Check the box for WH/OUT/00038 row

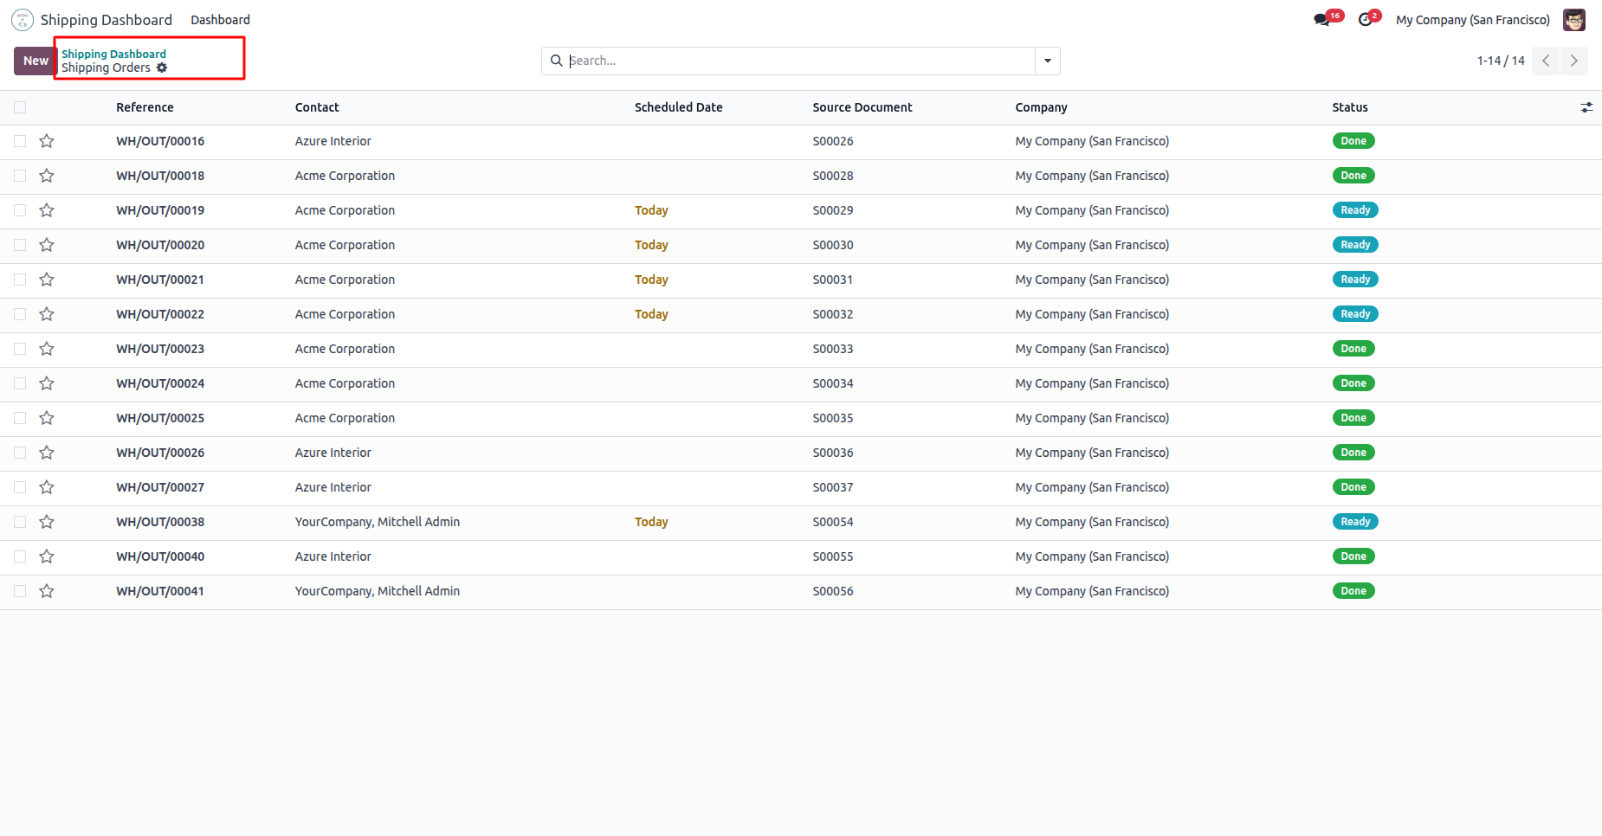pos(20,522)
